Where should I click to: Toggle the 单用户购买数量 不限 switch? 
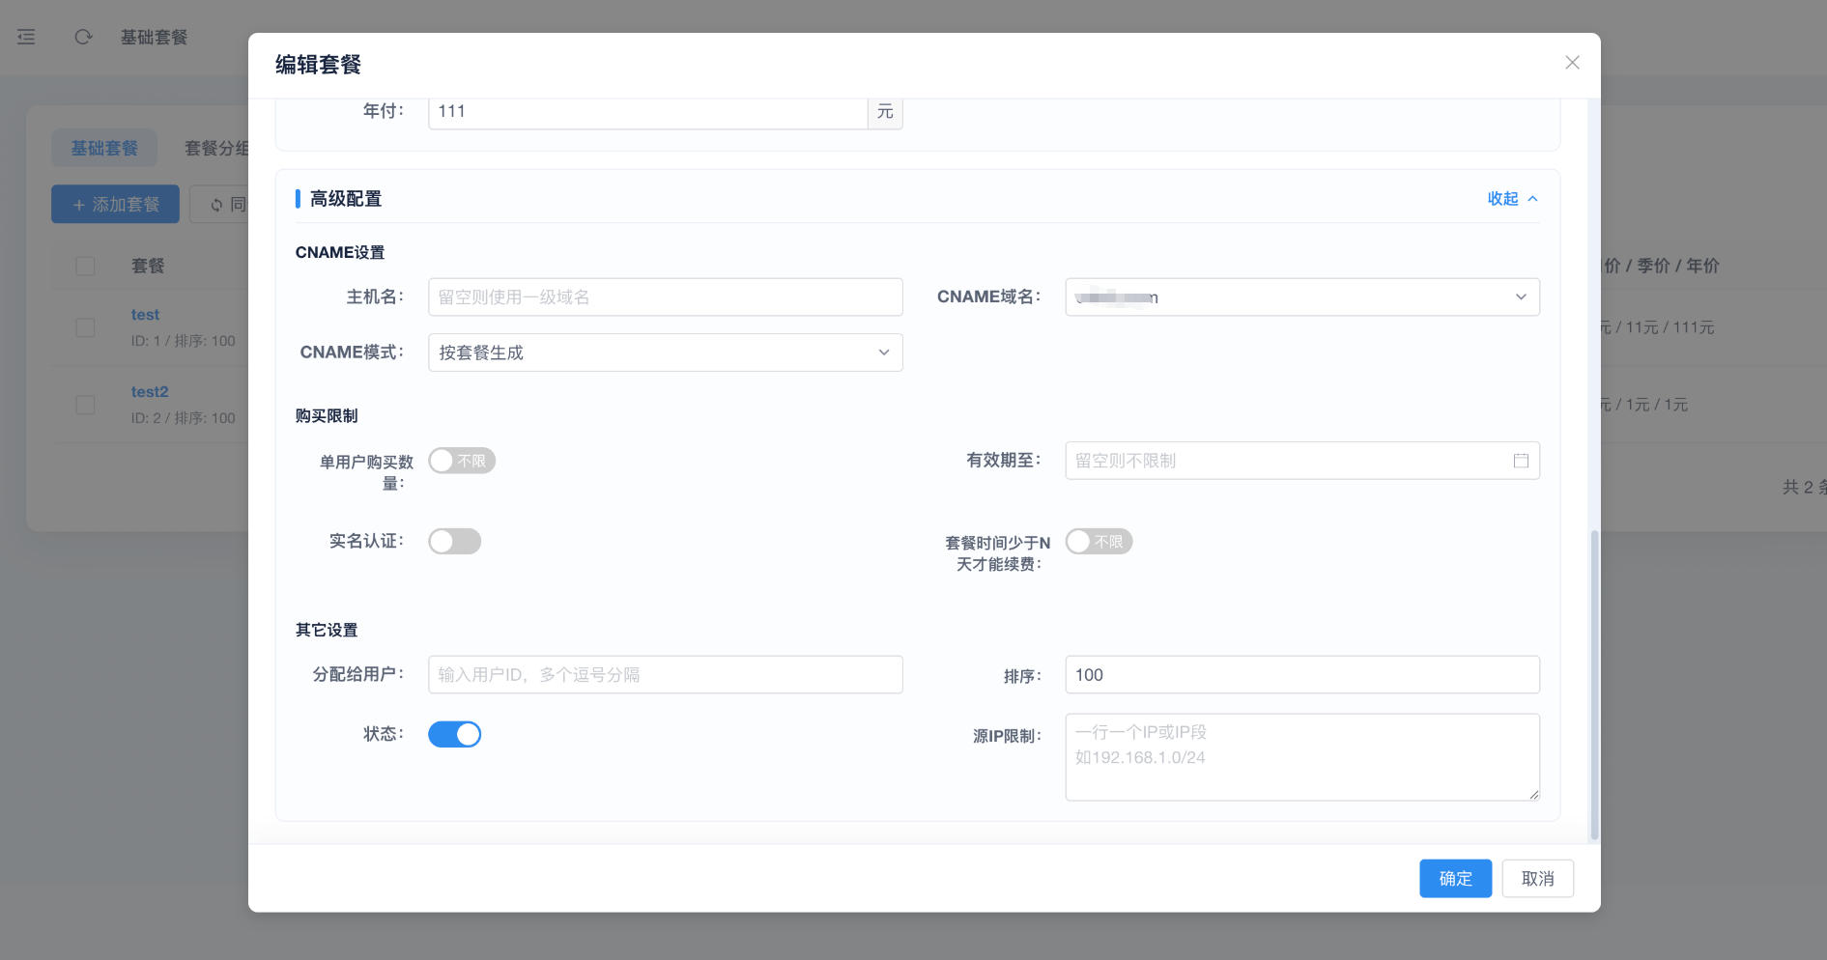(x=462, y=461)
